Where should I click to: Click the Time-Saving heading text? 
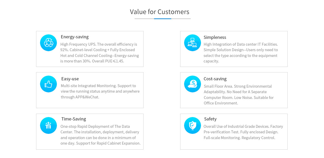pos(73,119)
